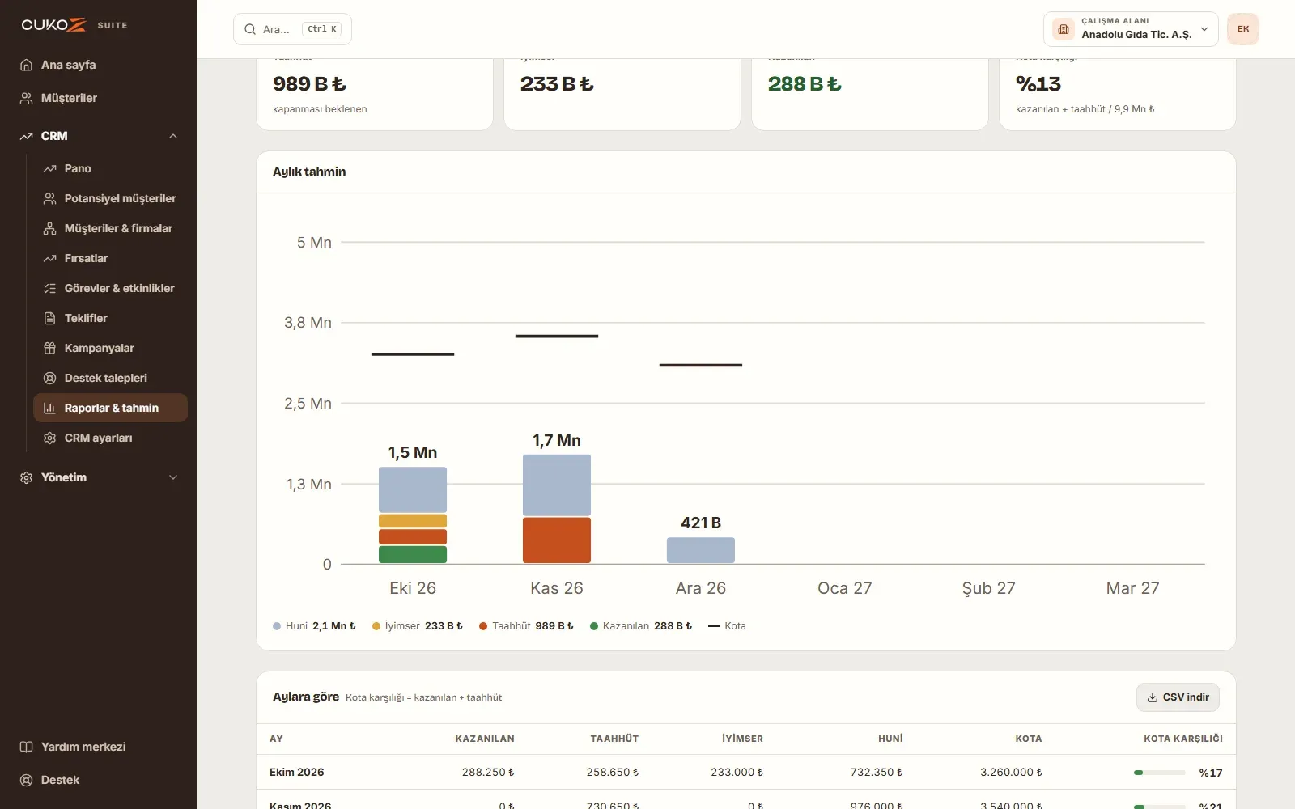Click the Ekim 2026 table row label
The height and width of the screenshot is (809, 1295).
(x=297, y=773)
